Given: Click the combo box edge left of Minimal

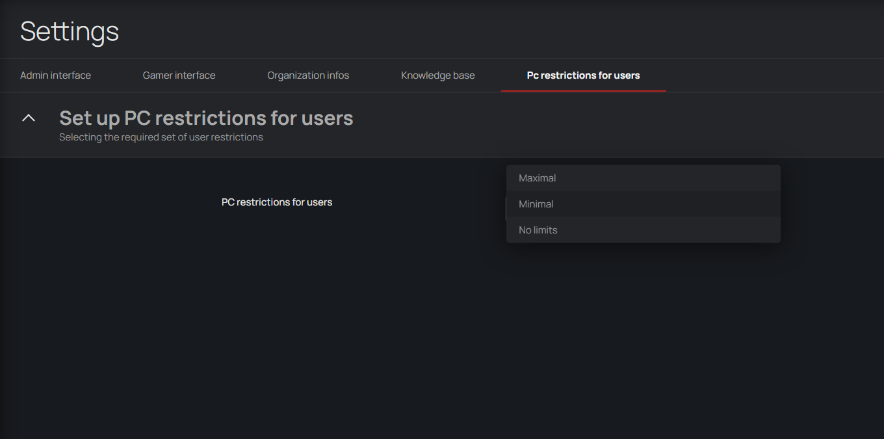Looking at the screenshot, I should click(506, 208).
